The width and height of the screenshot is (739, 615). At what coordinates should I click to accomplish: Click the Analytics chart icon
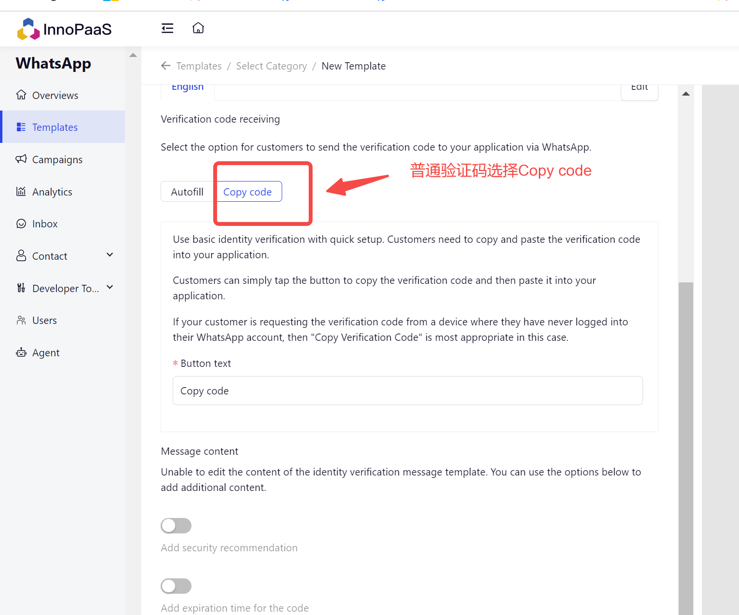[x=21, y=191]
